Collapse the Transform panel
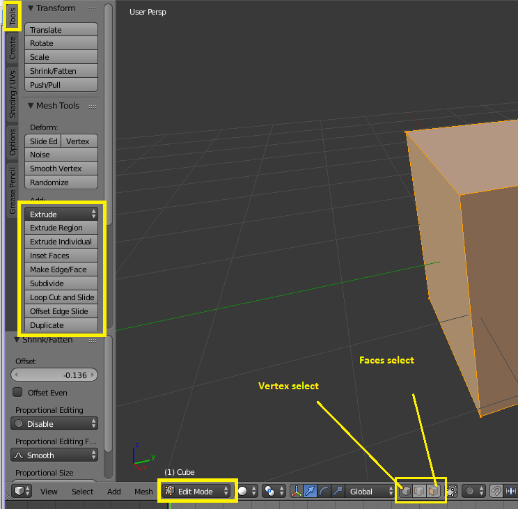 [31, 8]
